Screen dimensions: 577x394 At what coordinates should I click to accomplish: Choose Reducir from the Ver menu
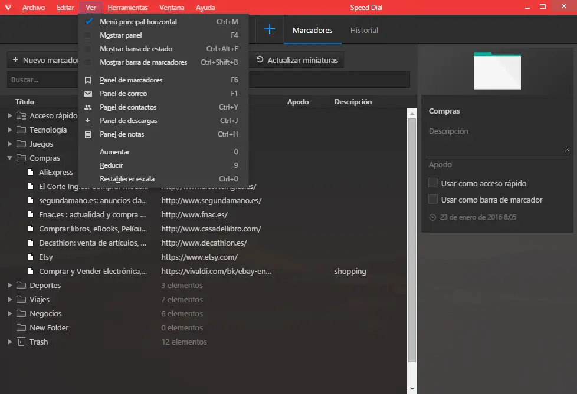point(163,165)
